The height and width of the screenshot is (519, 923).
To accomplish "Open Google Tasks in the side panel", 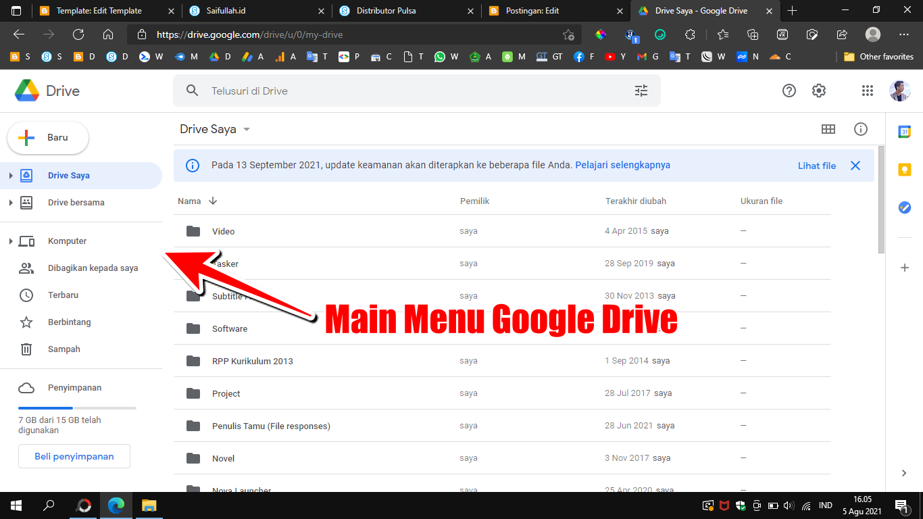I will (x=904, y=207).
